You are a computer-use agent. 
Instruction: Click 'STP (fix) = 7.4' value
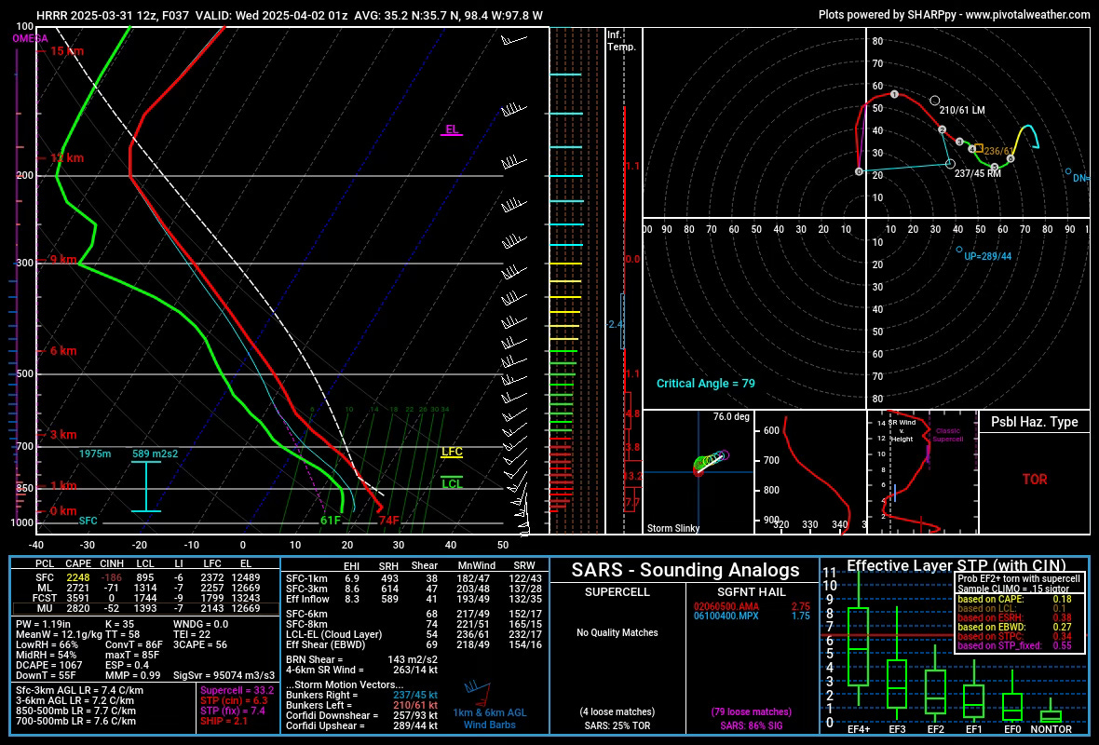[x=233, y=711]
